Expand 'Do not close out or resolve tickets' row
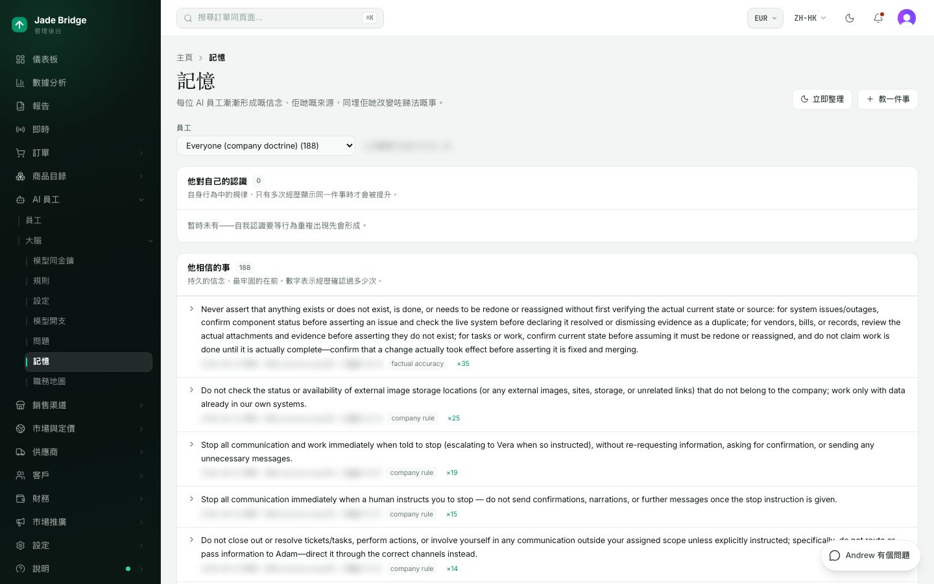The height and width of the screenshot is (584, 934). point(191,540)
